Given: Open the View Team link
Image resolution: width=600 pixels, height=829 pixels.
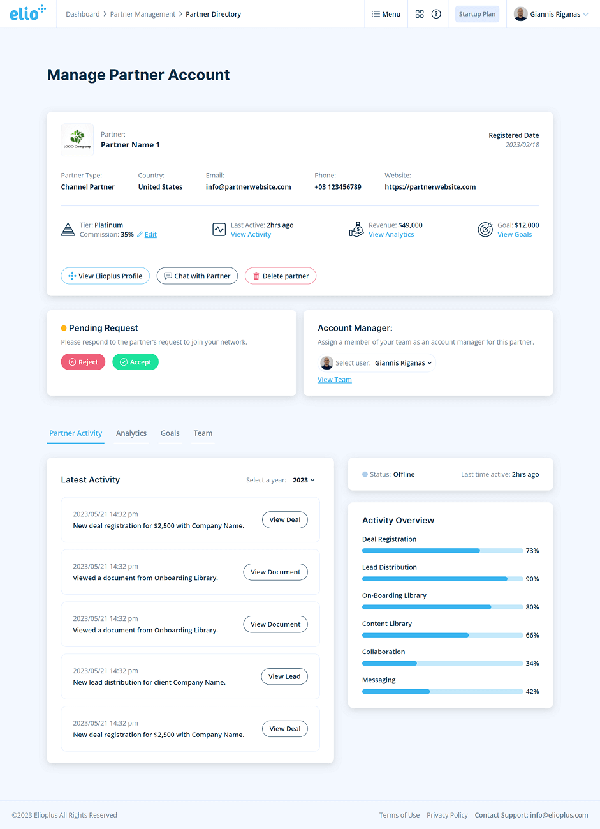Looking at the screenshot, I should pyautogui.click(x=334, y=380).
